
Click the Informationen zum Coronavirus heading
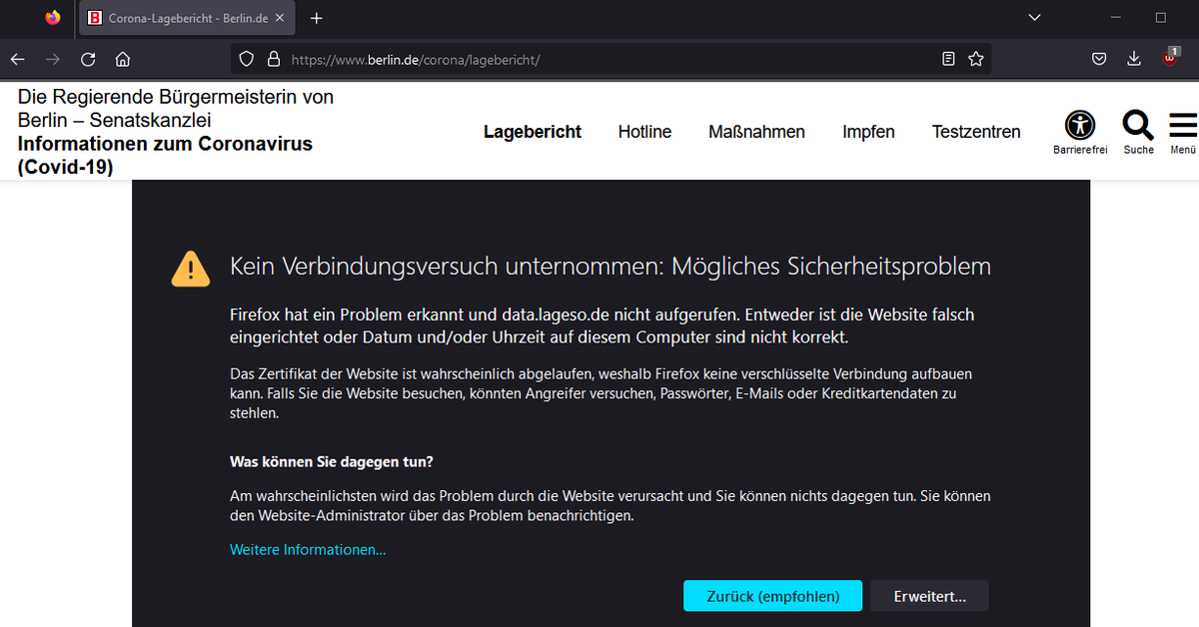165,156
